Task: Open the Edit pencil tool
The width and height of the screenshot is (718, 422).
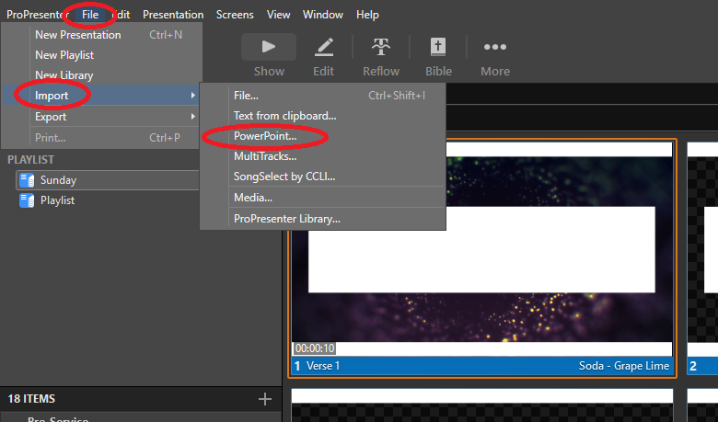Action: tap(324, 47)
